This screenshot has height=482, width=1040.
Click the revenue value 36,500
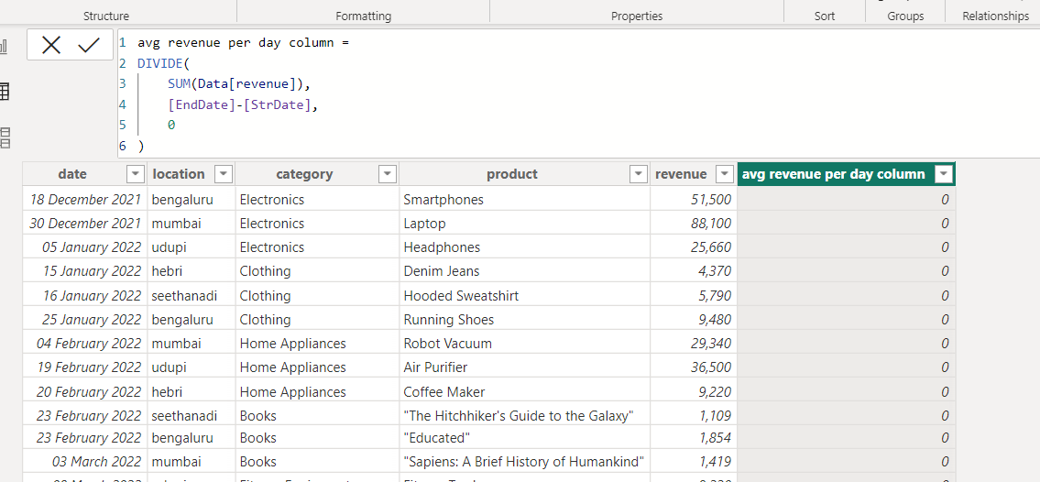click(710, 367)
